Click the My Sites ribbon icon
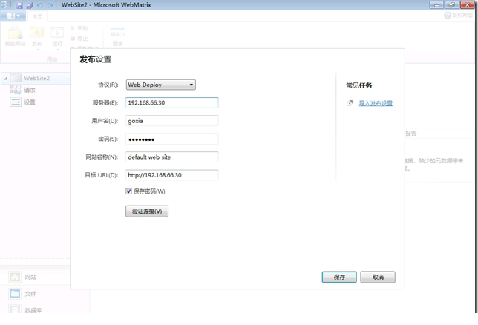 coord(16,36)
